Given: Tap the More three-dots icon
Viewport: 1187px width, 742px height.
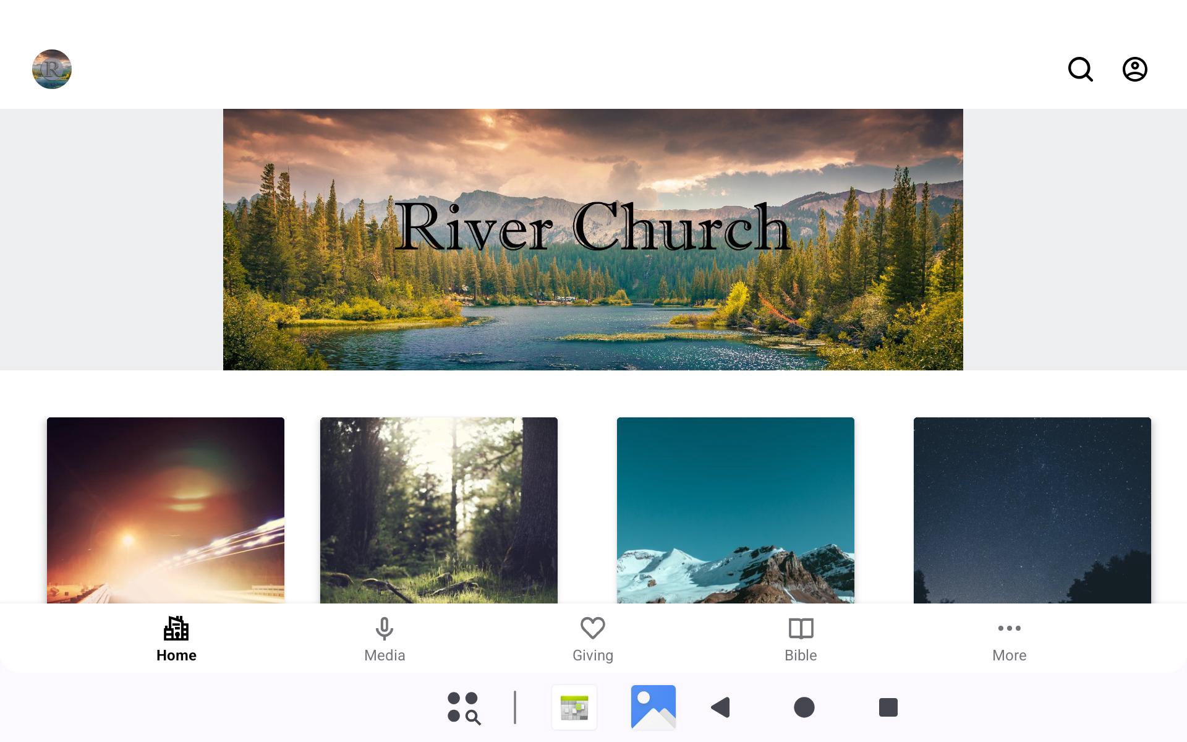Looking at the screenshot, I should [1009, 628].
